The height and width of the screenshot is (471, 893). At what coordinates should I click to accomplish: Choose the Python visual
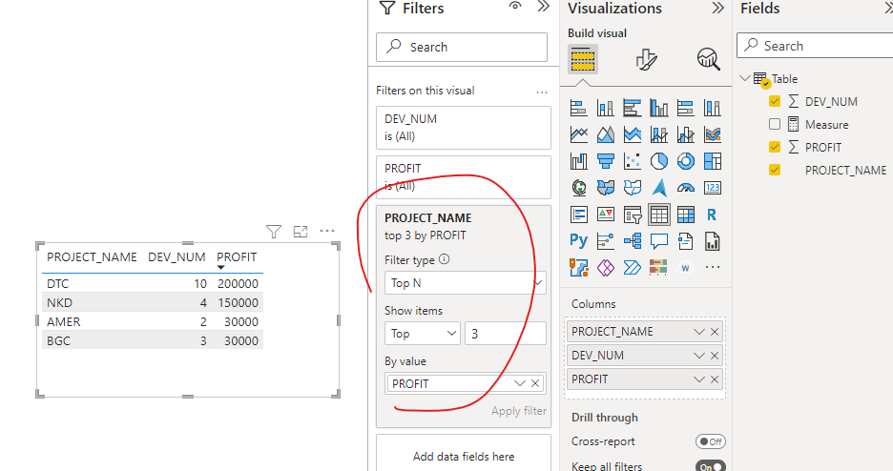point(578,241)
